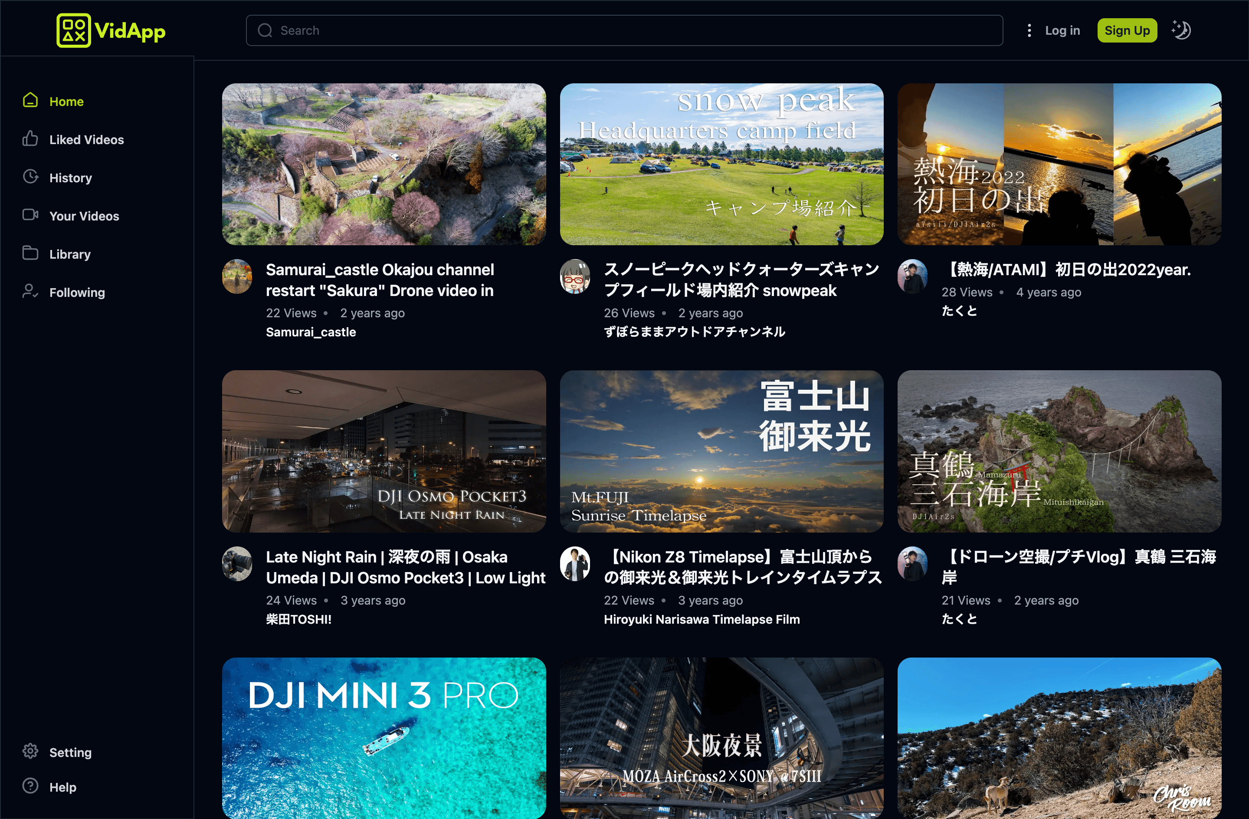Open 【熱海/ATAMI】初日の出2022year title
The width and height of the screenshot is (1249, 819).
tap(1066, 270)
